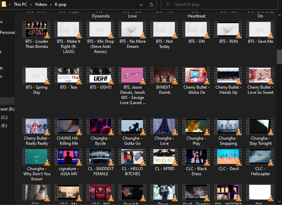Screen dimensions: 282x205
Task: Click the "Heartbeat" file name label
Action: pyautogui.click(x=196, y=16)
